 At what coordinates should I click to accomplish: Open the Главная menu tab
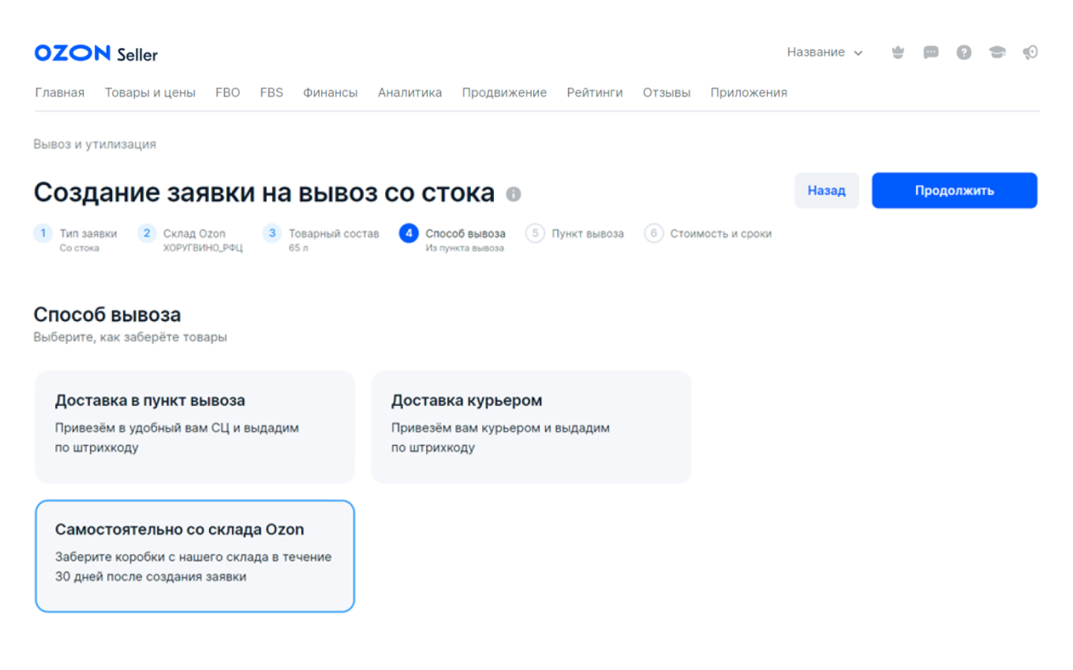tap(59, 92)
